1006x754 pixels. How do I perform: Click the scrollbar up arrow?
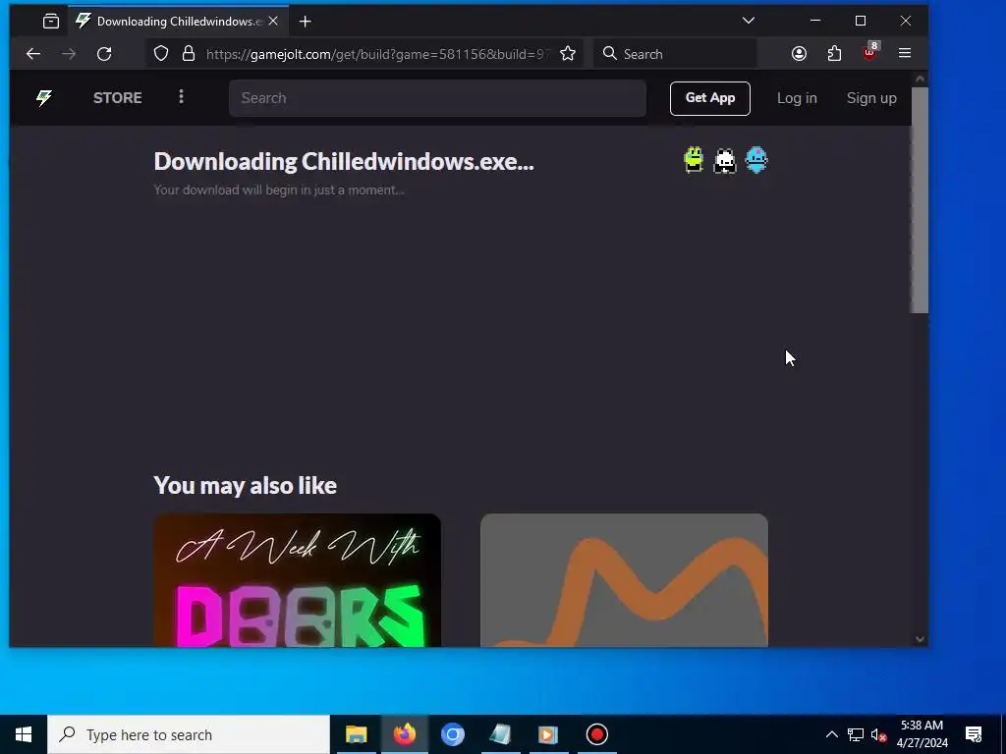tap(920, 79)
